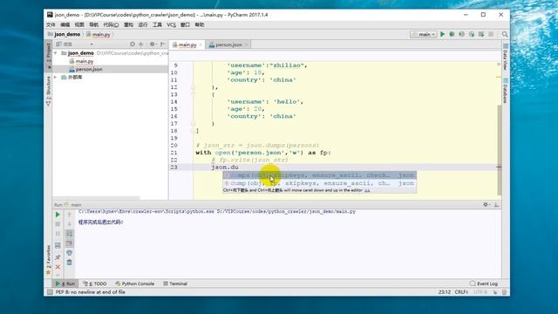The height and width of the screenshot is (314, 558).
Task: Click the concurrency diagram icon in toolbar
Action: tap(481, 34)
